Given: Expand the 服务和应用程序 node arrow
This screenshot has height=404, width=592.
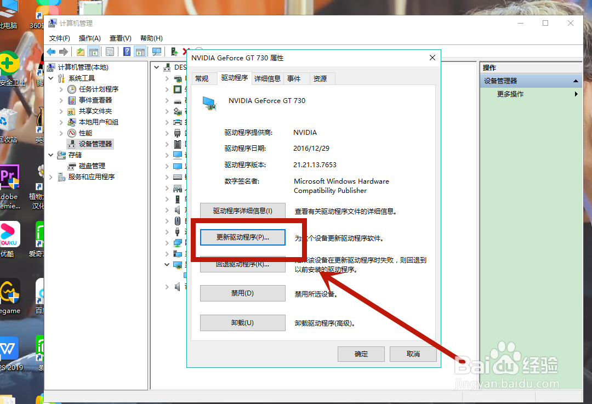Looking at the screenshot, I should 51,177.
